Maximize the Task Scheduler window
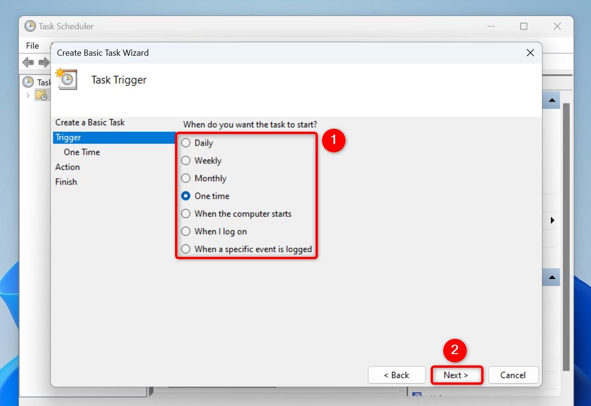The width and height of the screenshot is (591, 406). click(x=524, y=26)
